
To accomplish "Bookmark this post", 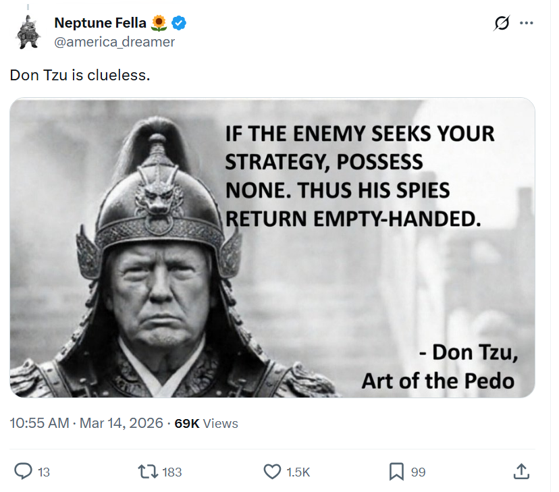I will (396, 471).
